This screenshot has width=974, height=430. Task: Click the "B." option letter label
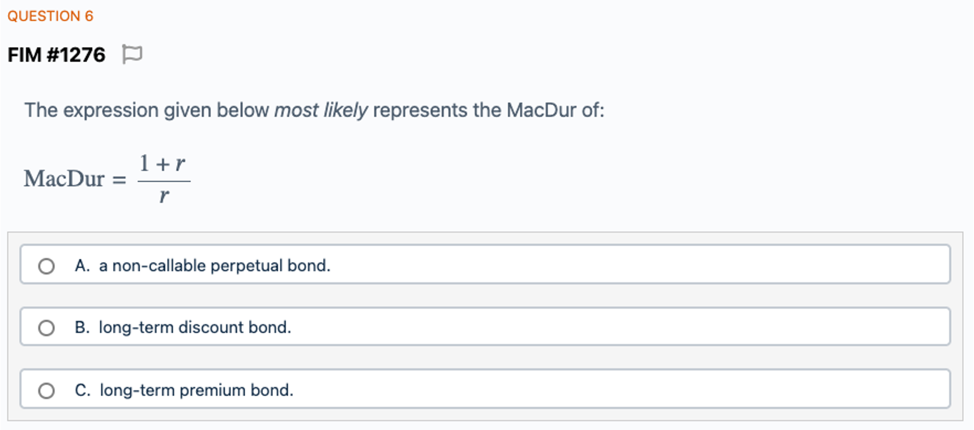pyautogui.click(x=82, y=328)
